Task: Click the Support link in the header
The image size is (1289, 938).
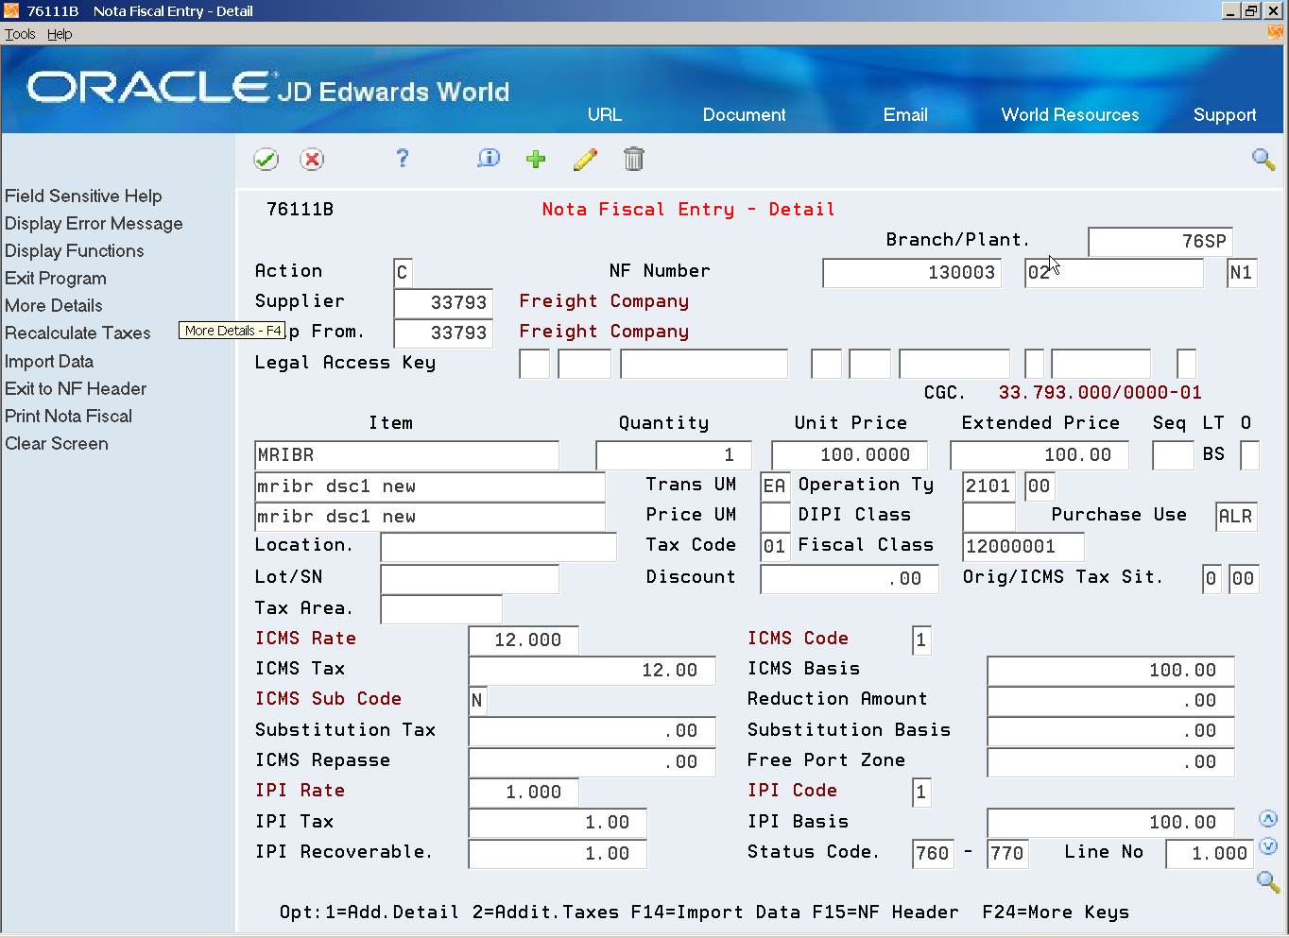Action: [1224, 115]
